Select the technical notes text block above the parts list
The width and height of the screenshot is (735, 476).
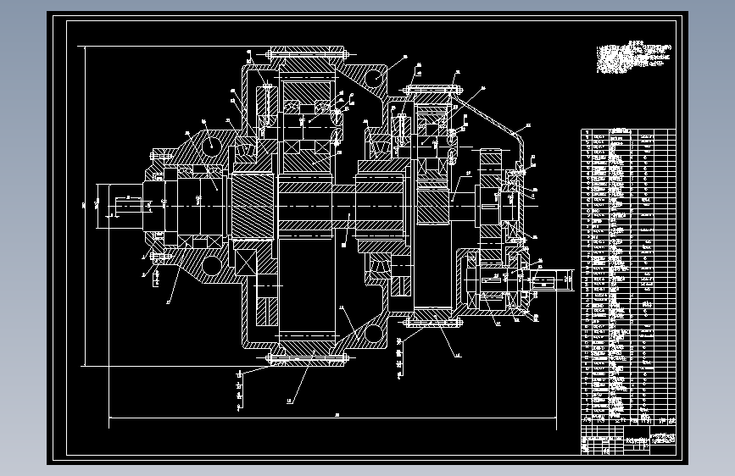click(x=634, y=58)
